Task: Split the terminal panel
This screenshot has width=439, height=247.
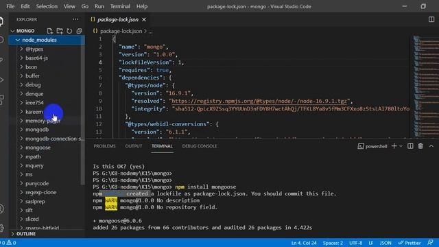Action: pyautogui.click(x=410, y=146)
